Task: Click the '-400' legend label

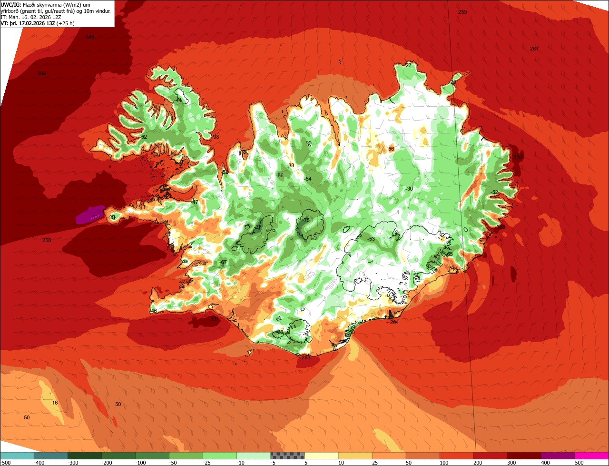Action: click(39, 462)
